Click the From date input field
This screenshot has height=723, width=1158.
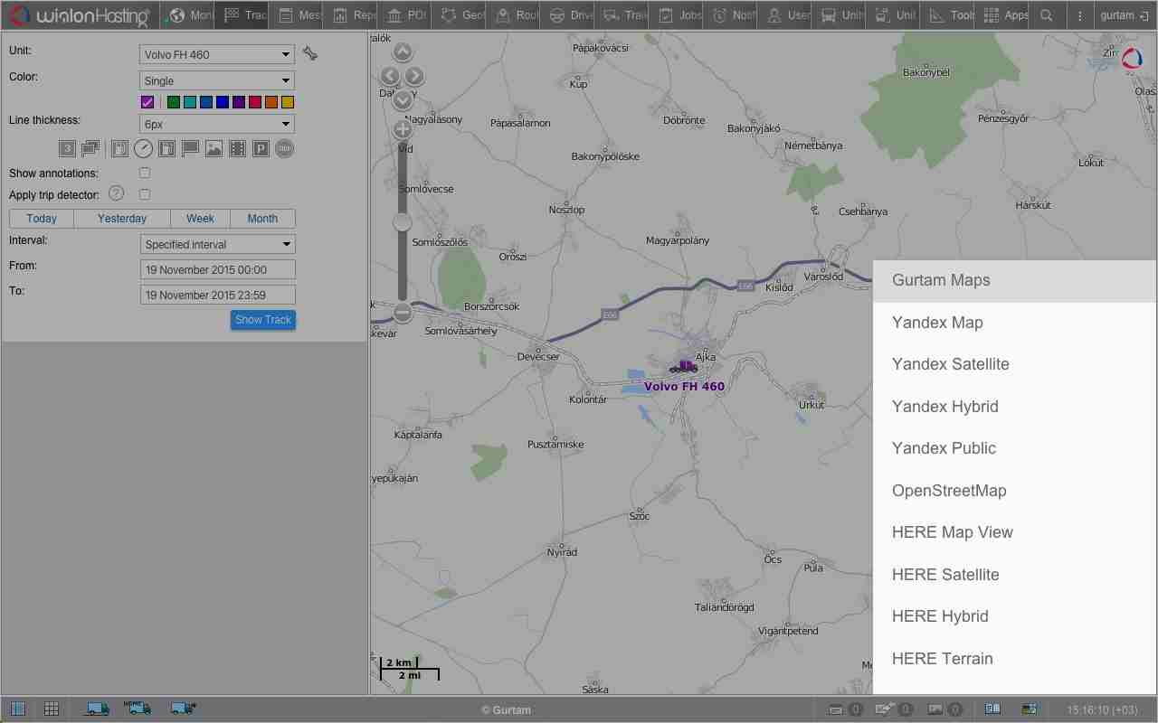[x=217, y=269]
